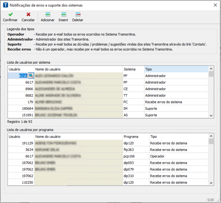Click the Deletar row icon
Screen dimensions: 221x203
click(x=78, y=14)
